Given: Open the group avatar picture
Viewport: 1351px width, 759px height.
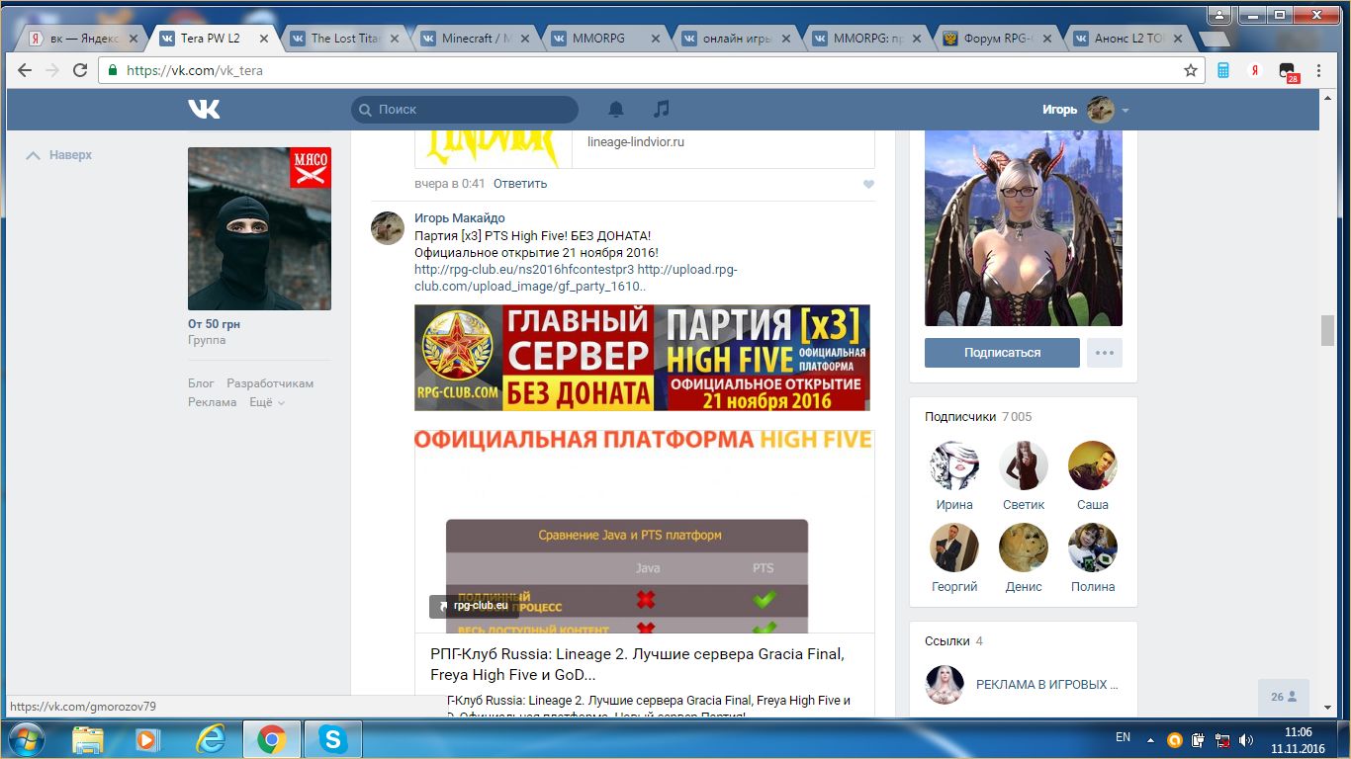Looking at the screenshot, I should pyautogui.click(x=1024, y=228).
